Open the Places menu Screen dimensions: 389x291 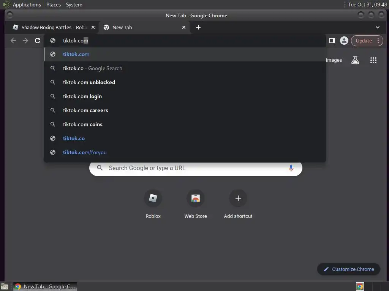[54, 5]
